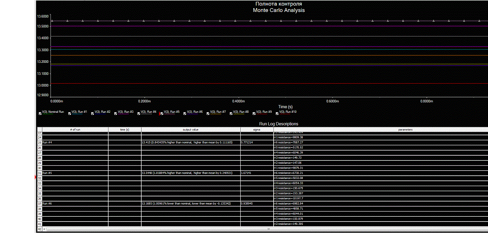Uncheck V(3), Run #9 checkbox

pos(254,114)
